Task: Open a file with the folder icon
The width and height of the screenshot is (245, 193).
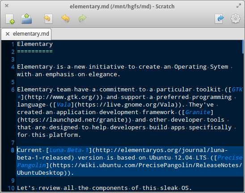Action: tap(26, 19)
